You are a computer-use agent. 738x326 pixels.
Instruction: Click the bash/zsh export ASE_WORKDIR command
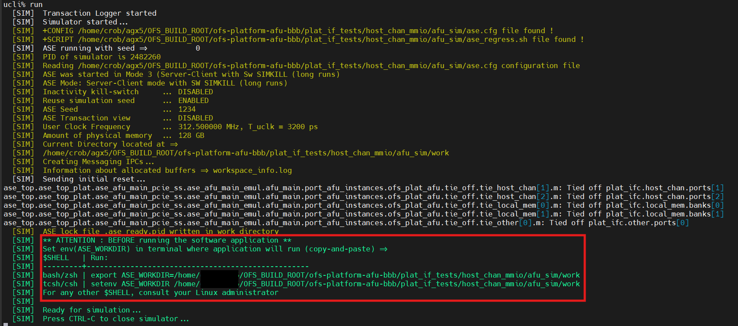311,275
